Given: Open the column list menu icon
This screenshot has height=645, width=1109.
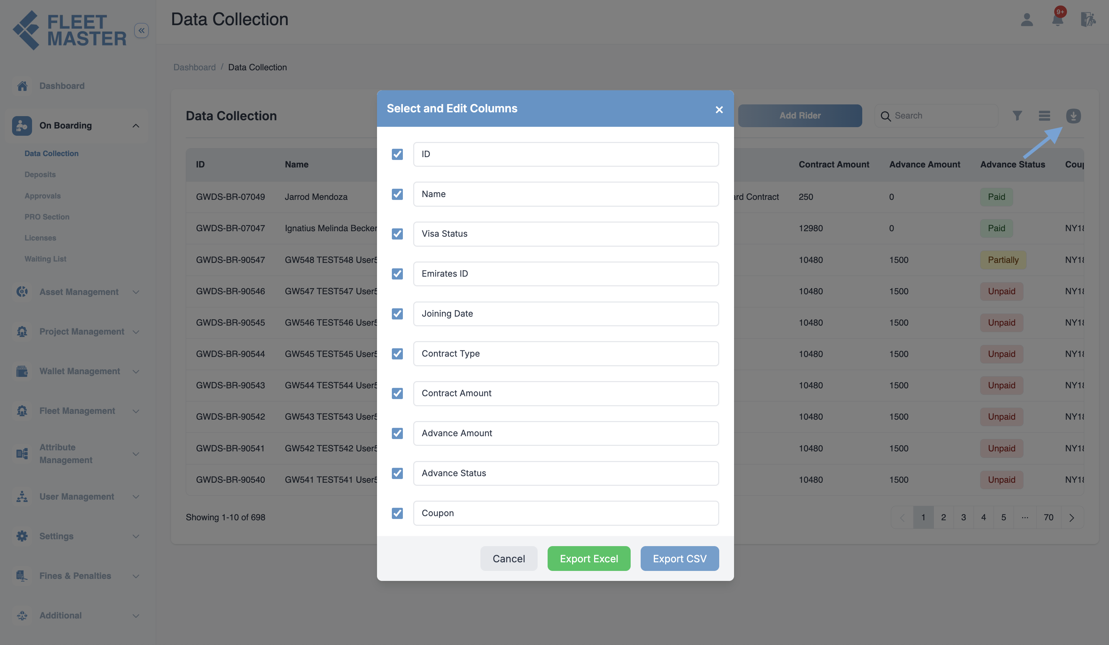Looking at the screenshot, I should [1044, 116].
